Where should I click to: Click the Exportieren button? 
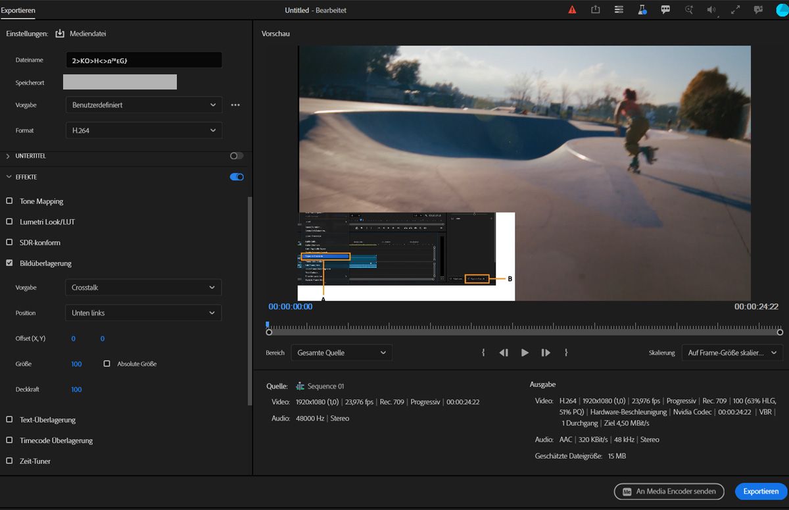(761, 491)
